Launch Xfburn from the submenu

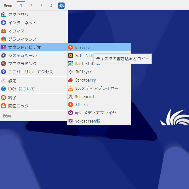point(99,105)
